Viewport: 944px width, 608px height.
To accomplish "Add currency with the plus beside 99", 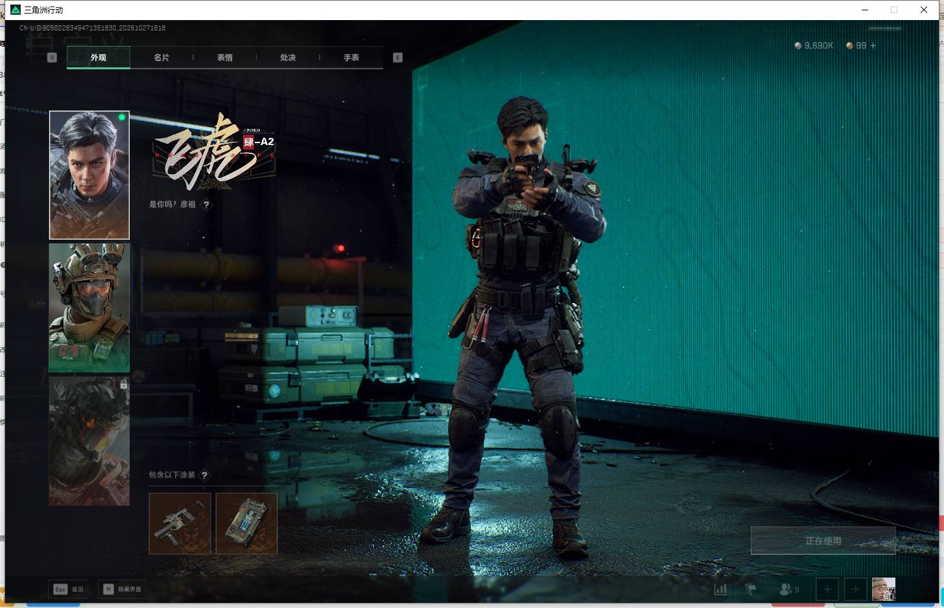I will [x=873, y=45].
